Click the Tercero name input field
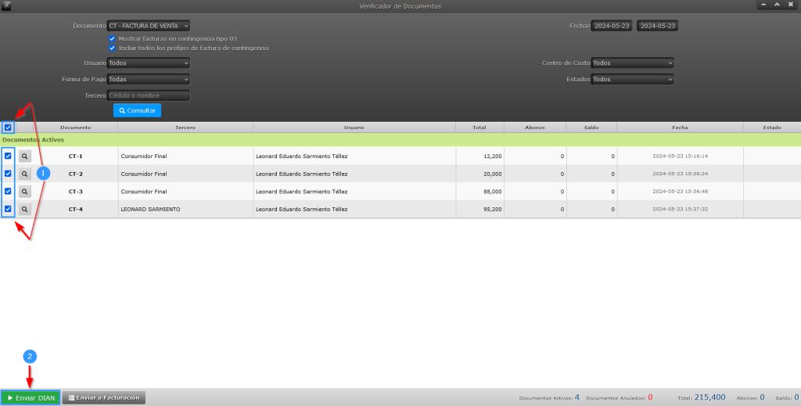801x406 pixels. coord(149,95)
